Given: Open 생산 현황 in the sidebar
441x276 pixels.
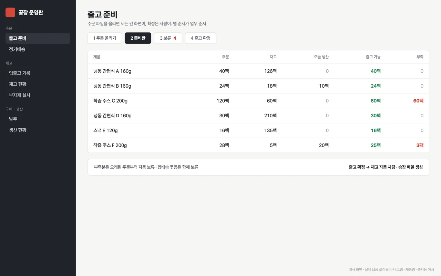Looking at the screenshot, I should click(x=38, y=130).
